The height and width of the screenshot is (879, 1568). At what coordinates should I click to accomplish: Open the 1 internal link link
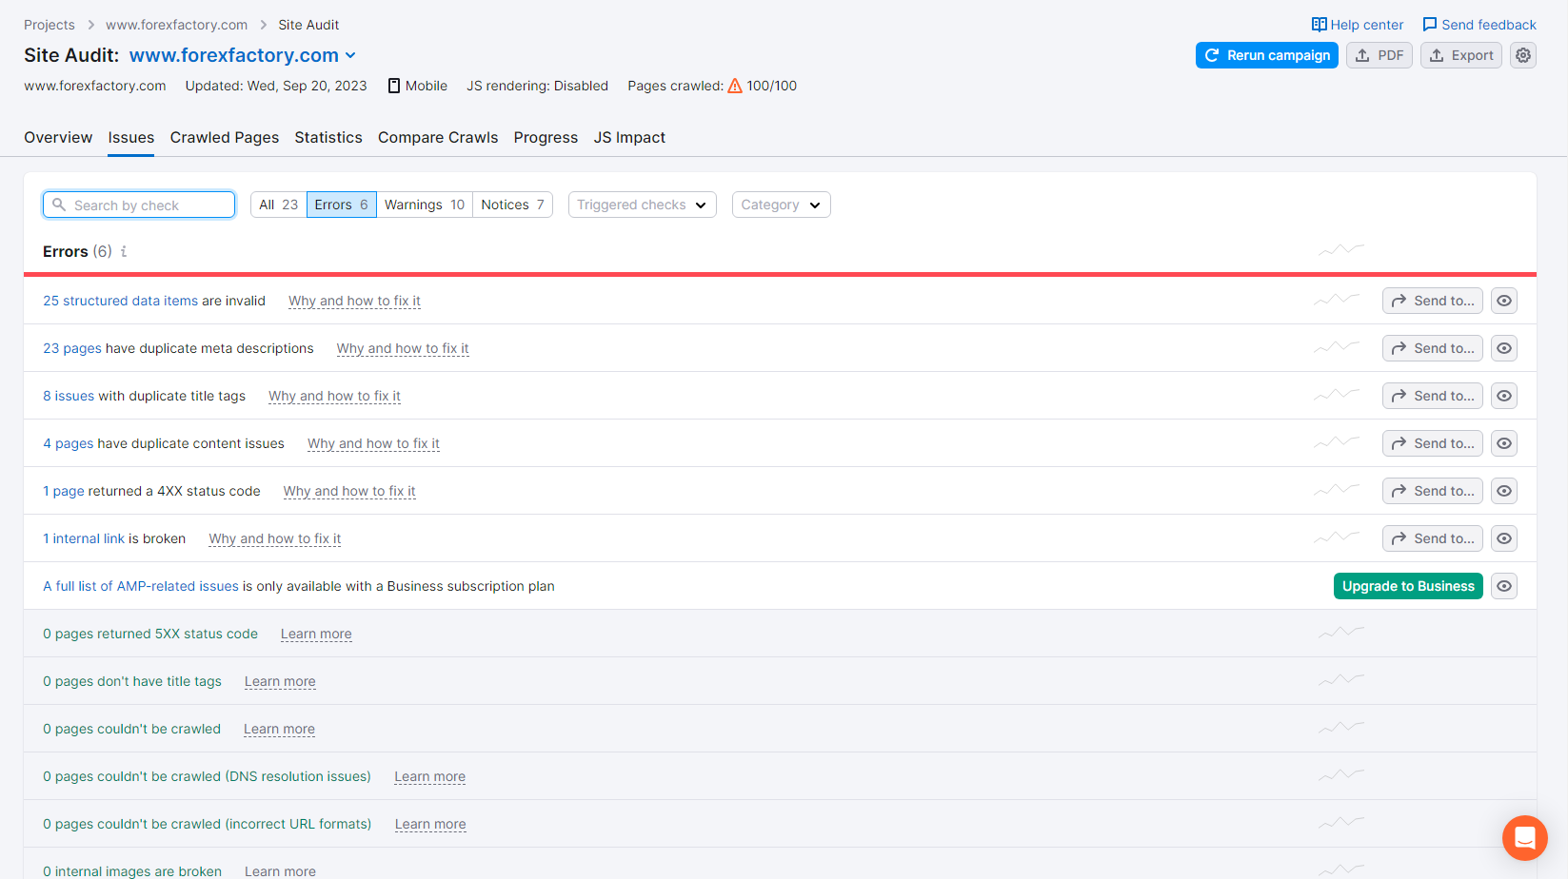click(x=84, y=538)
